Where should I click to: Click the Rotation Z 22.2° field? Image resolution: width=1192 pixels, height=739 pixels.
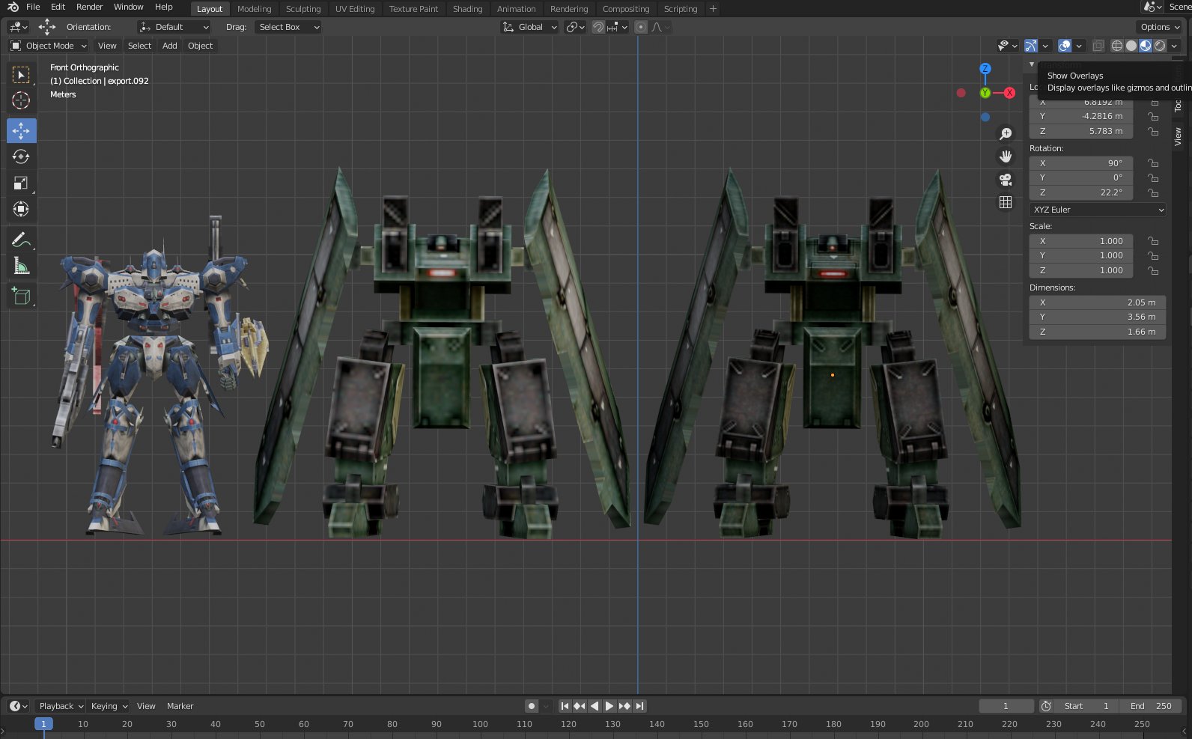tap(1081, 192)
